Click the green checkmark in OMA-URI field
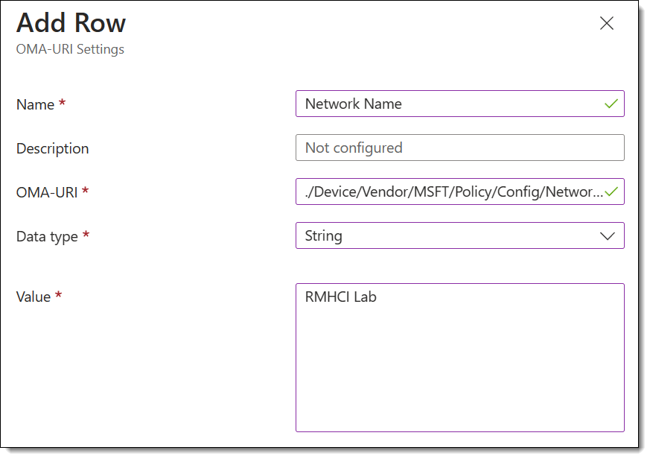Image resolution: width=650 pixels, height=459 pixels. pyautogui.click(x=611, y=191)
